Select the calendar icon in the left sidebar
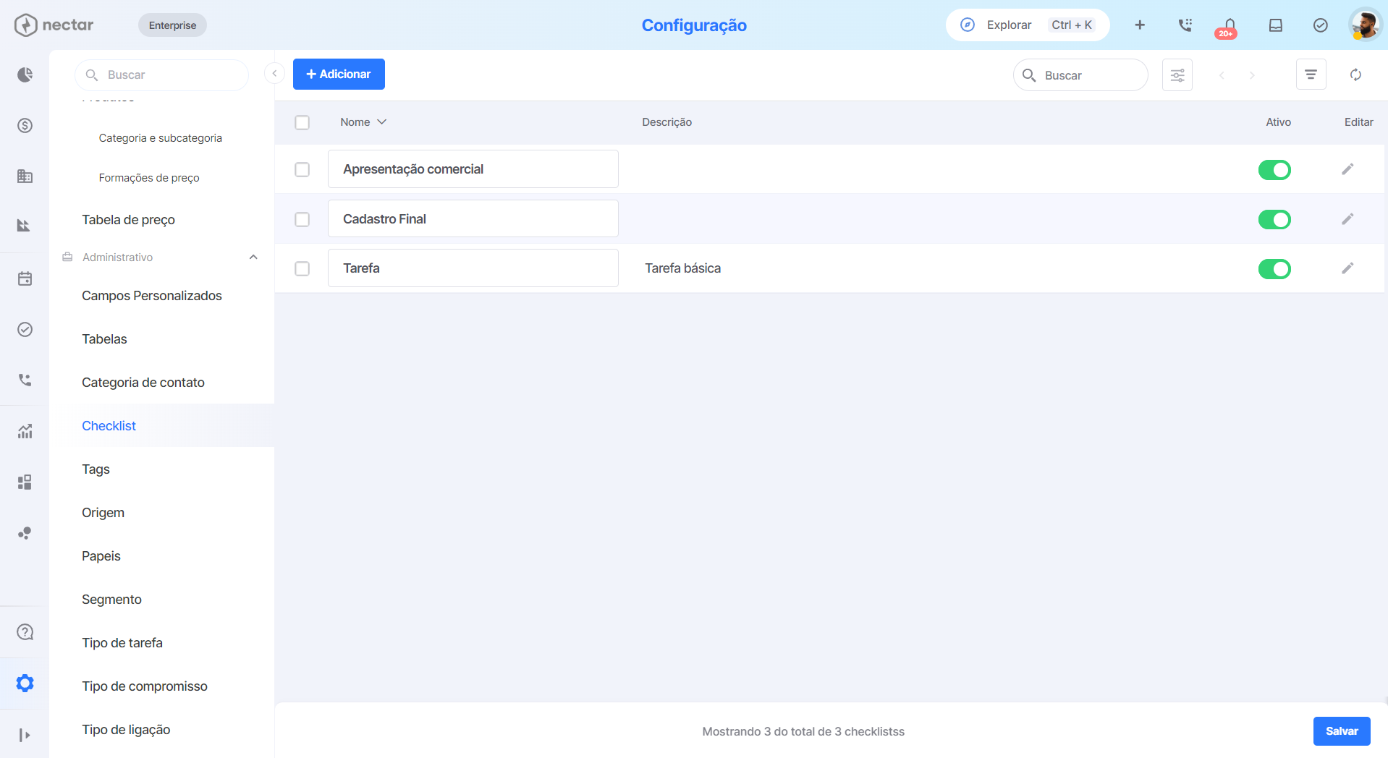Image resolution: width=1388 pixels, height=758 pixels. [25, 278]
